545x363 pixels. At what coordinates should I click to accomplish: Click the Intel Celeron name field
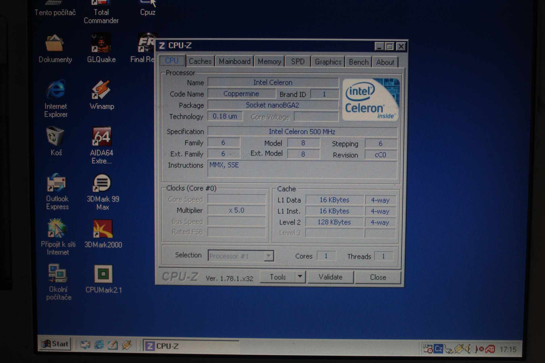pos(273,83)
